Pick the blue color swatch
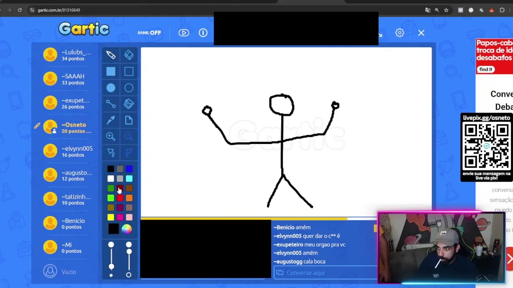The image size is (513, 288). pyautogui.click(x=129, y=169)
